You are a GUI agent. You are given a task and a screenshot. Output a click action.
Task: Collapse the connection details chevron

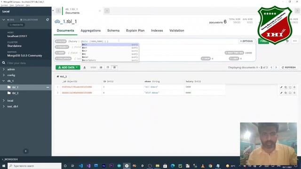4,20
